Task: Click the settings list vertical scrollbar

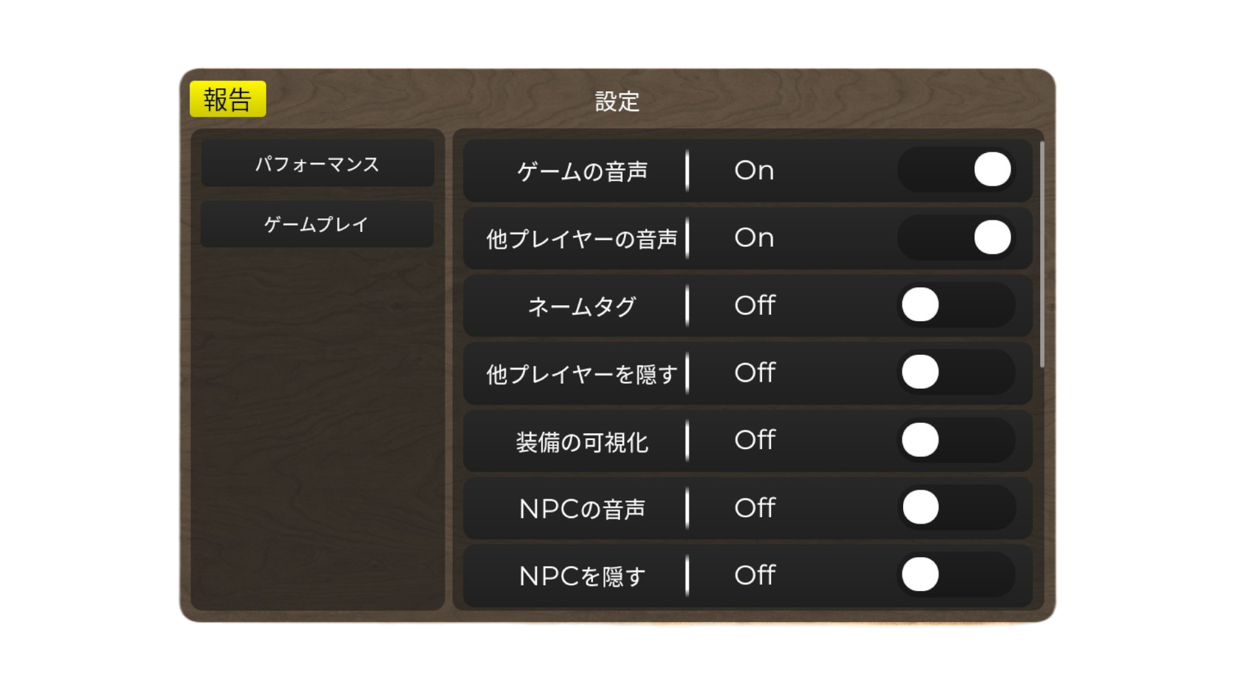Action: coord(1041,254)
